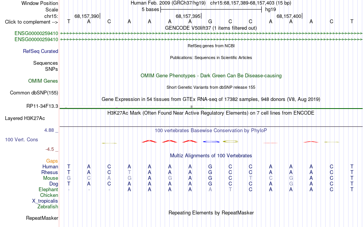This screenshot has height=227, width=363.
Task: Select the Mouse alignment row label
Action: [50, 178]
